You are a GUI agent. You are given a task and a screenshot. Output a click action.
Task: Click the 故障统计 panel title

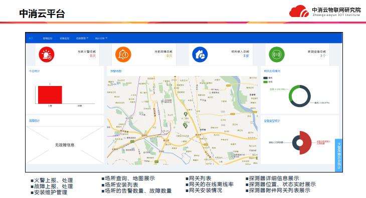[x=34, y=120]
